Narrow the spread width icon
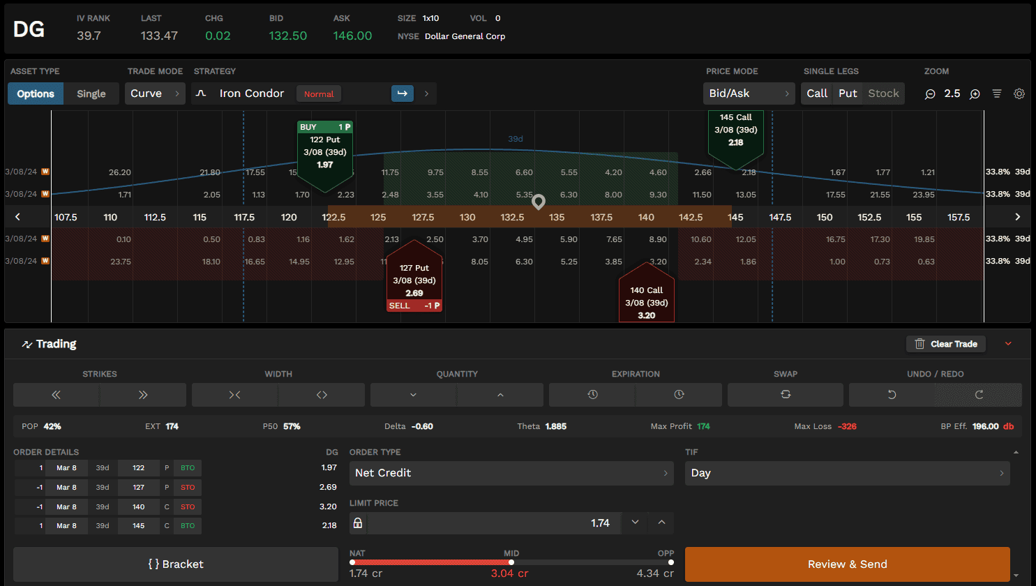 coord(235,395)
